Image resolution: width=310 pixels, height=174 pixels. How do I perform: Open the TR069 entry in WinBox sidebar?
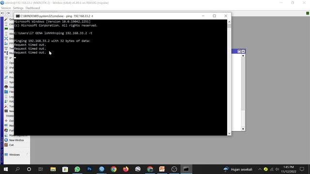point(10,116)
